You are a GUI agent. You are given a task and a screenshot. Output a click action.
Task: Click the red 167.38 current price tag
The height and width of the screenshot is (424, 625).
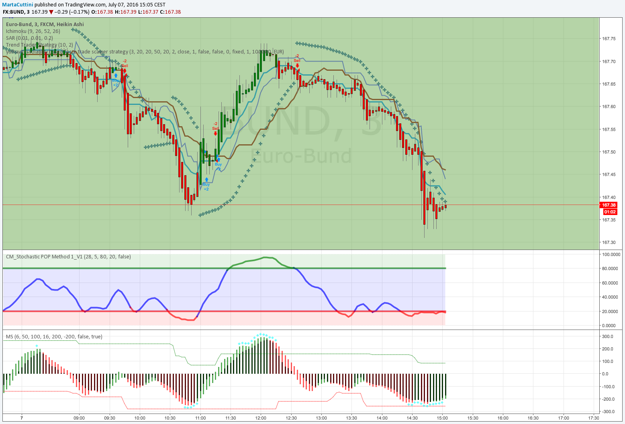pyautogui.click(x=609, y=205)
